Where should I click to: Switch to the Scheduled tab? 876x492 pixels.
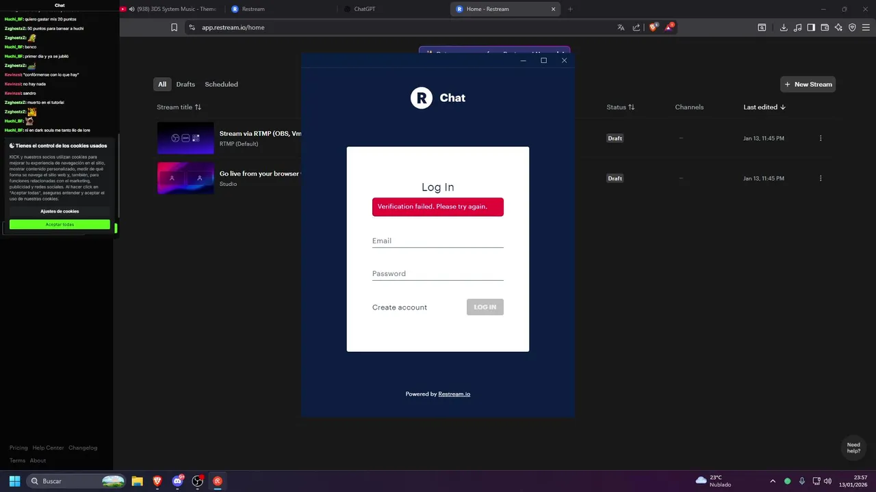pos(222,84)
